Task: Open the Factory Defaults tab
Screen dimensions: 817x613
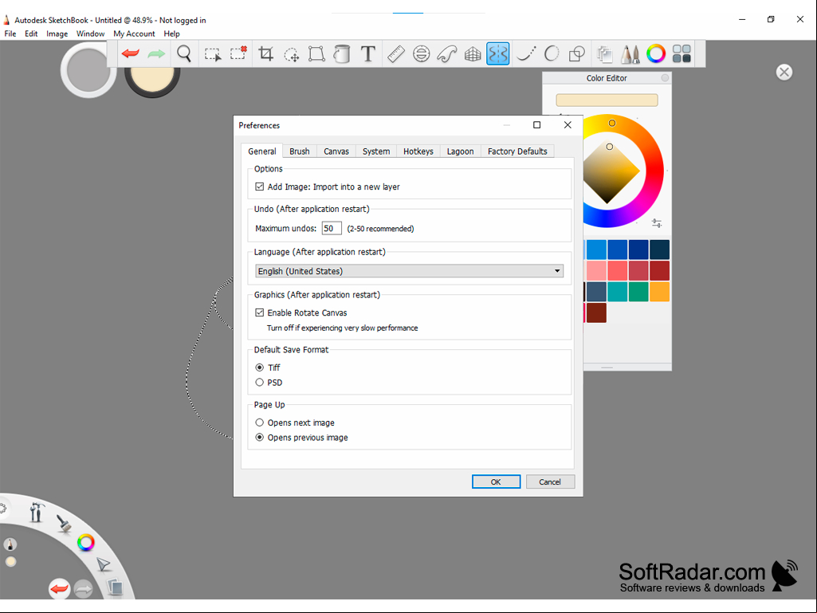Action: [517, 151]
